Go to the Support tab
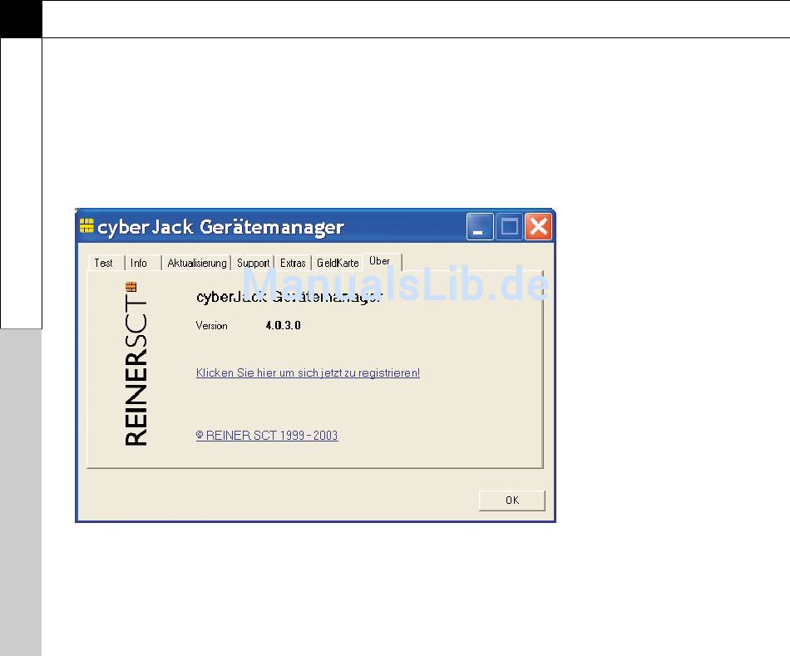 point(253,263)
